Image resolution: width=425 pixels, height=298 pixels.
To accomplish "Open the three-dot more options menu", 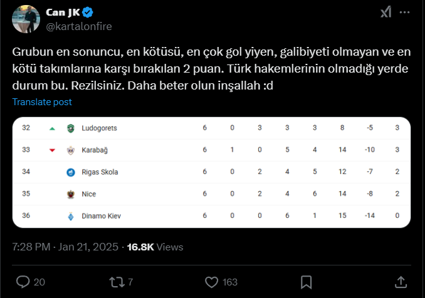I will pyautogui.click(x=409, y=12).
